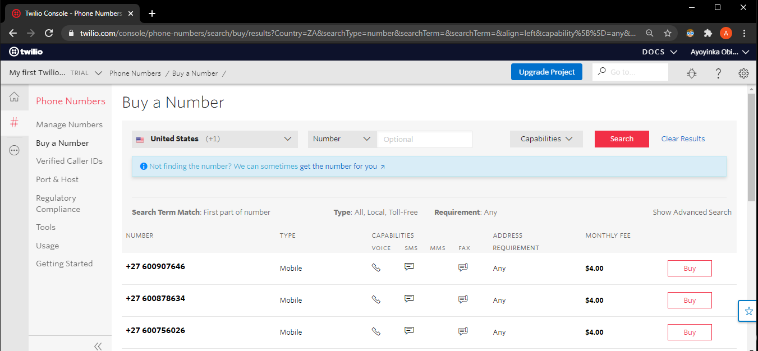Click the voice phone icon for +27 600907646
This screenshot has width=758, height=351.
[x=376, y=267]
